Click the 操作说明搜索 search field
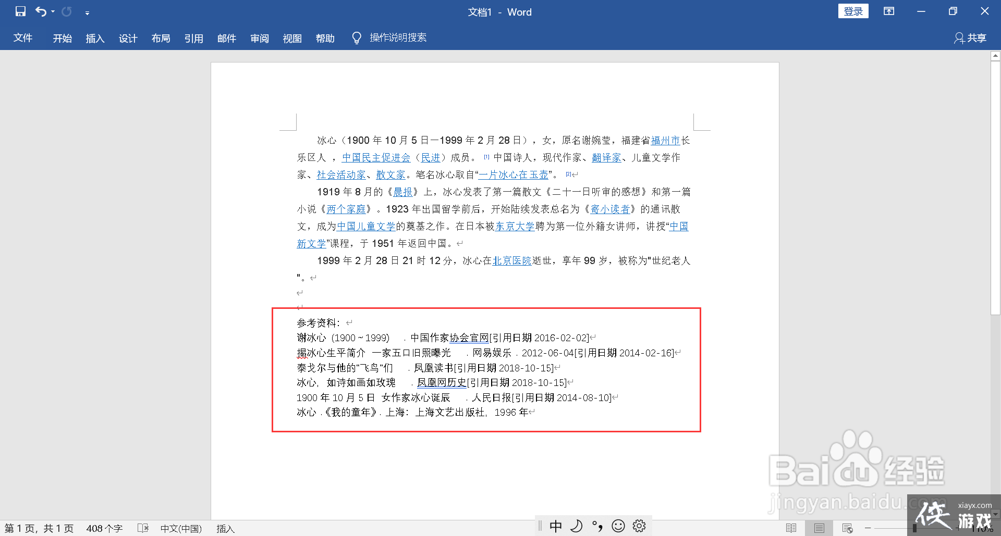The height and width of the screenshot is (536, 1001). [398, 38]
